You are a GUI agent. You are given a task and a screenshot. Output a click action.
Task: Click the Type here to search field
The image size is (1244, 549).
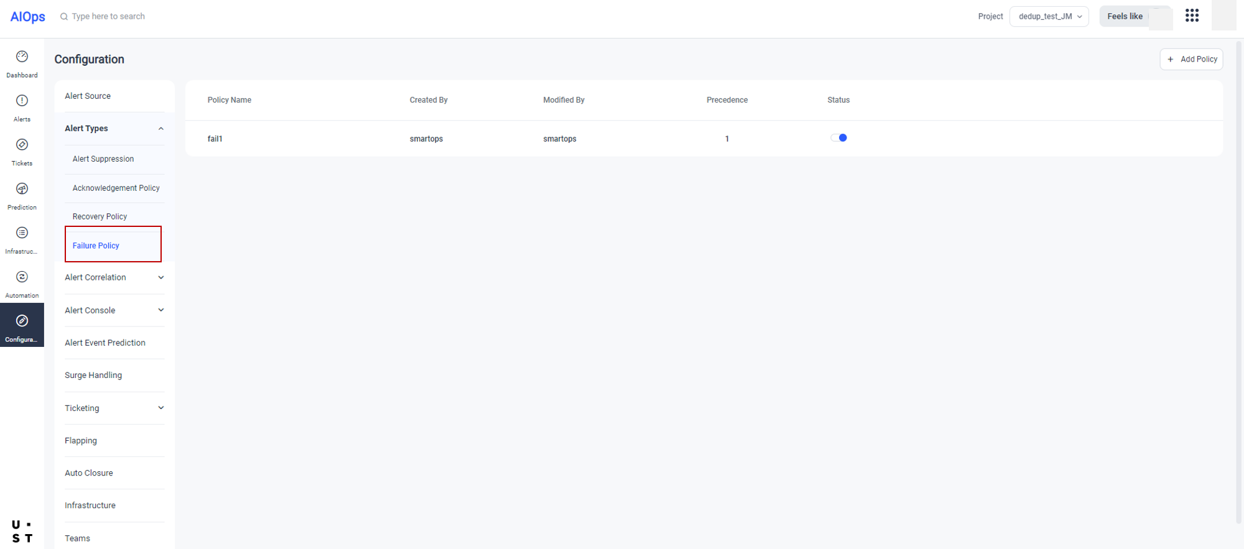(x=108, y=17)
